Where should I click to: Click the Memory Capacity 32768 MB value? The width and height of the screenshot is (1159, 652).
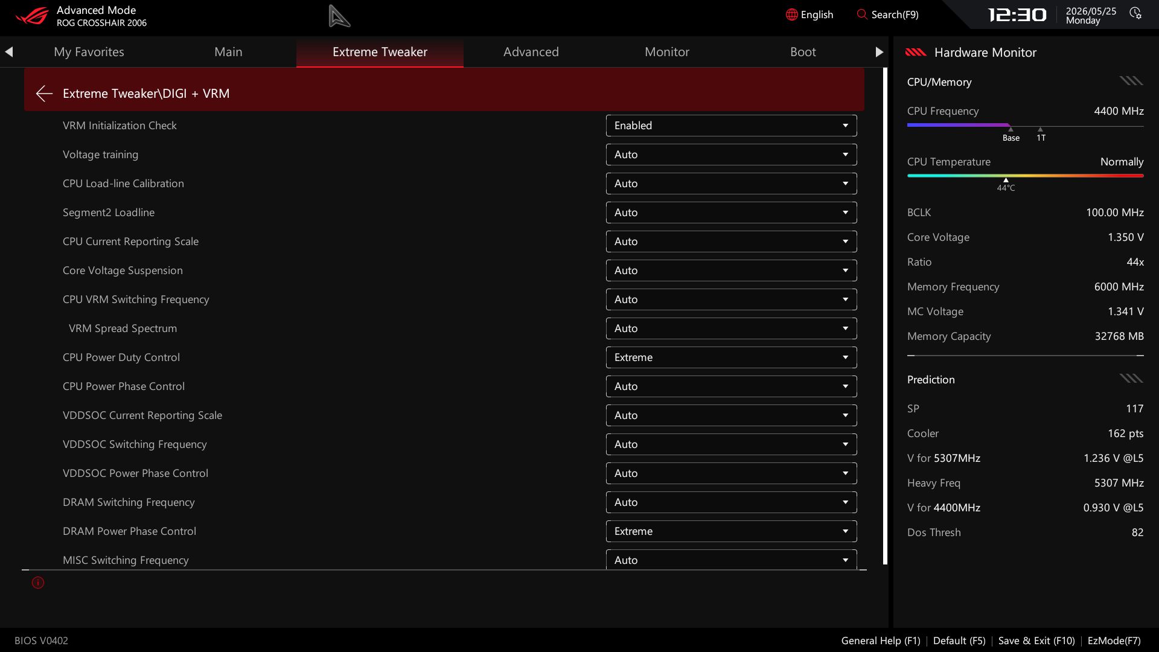point(1119,336)
